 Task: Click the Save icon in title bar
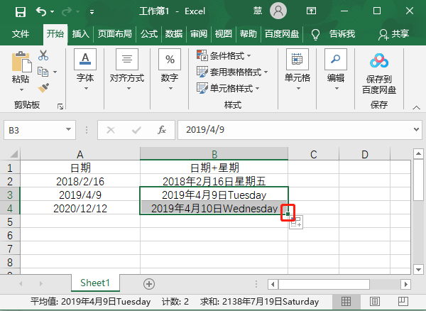point(20,11)
